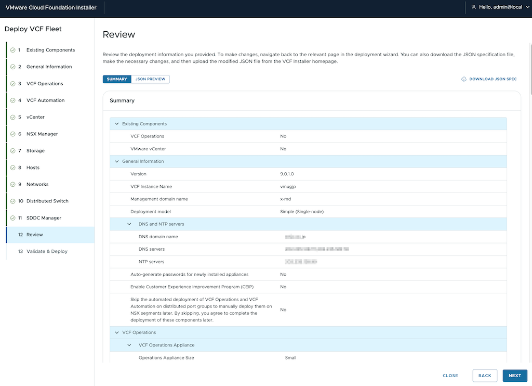Click the checkmark icon for vCenter step

[x=13, y=117]
